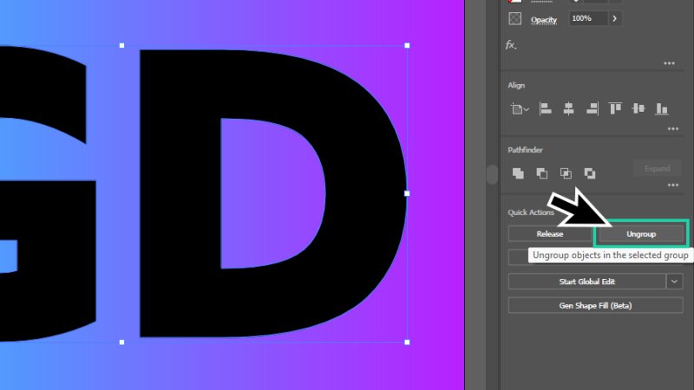Click the Release quick action button
This screenshot has width=694, height=390.
point(550,234)
